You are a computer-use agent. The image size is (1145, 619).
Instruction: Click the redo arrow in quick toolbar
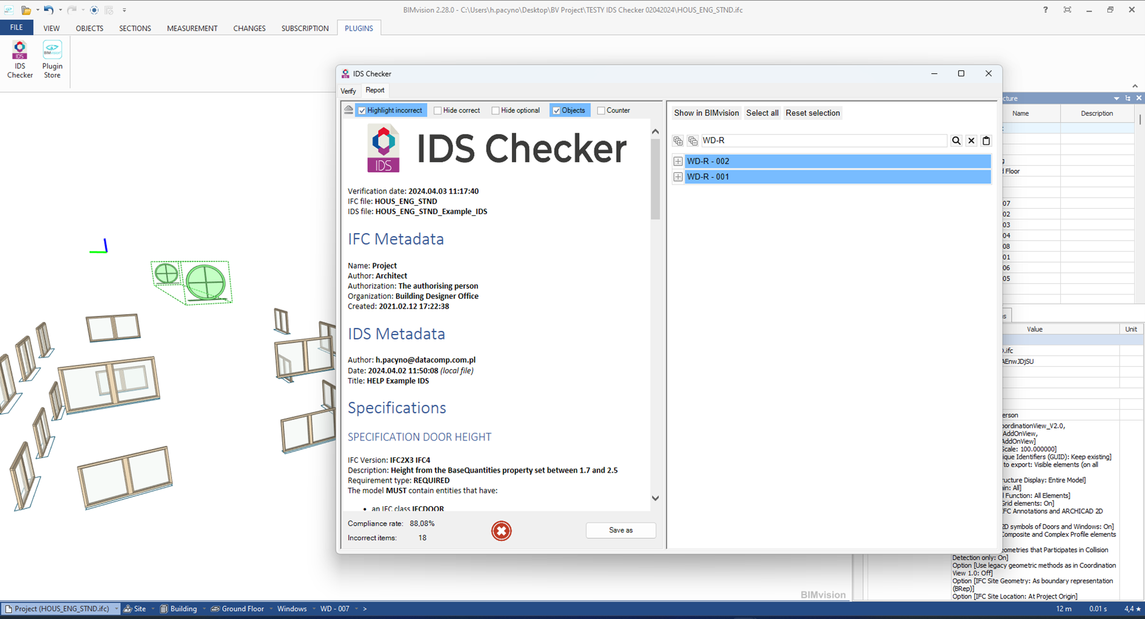click(x=71, y=10)
